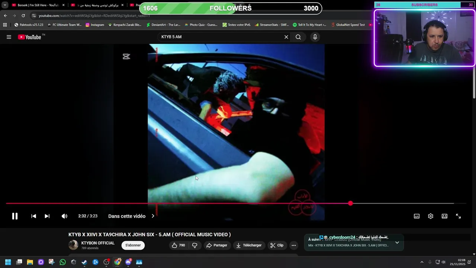Screen dimensions: 476x268
Task: Like the video with 790 likes
Action: [x=178, y=245]
